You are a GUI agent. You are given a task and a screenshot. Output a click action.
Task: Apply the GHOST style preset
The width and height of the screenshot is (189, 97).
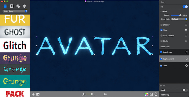[15, 32]
